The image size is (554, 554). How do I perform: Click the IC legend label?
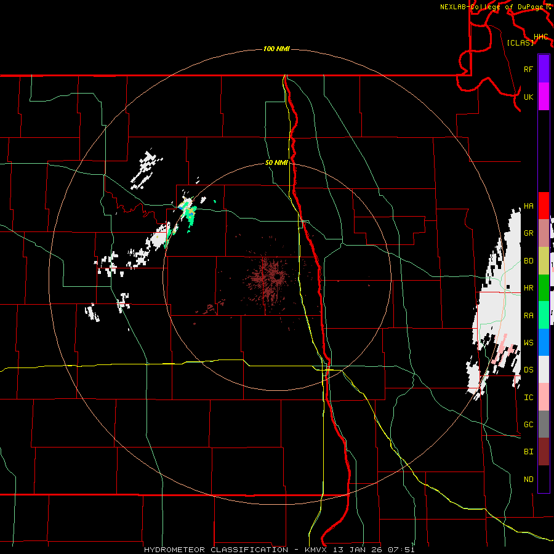(529, 398)
